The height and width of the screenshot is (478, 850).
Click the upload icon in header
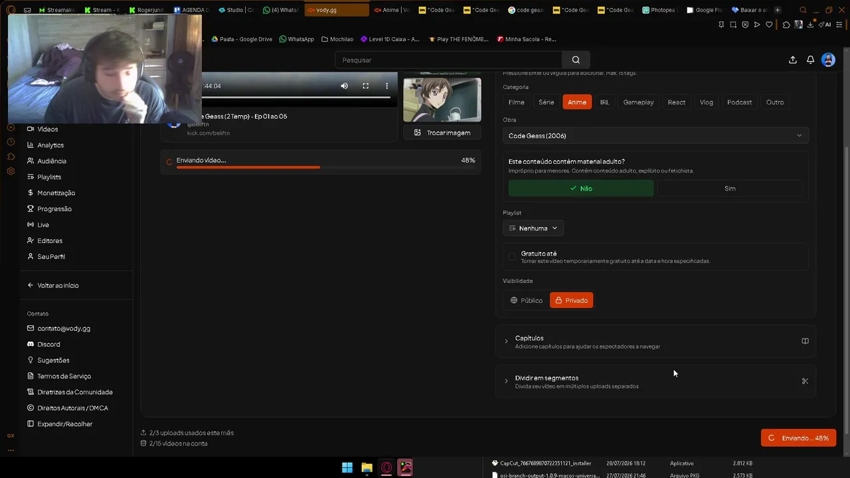(x=793, y=60)
